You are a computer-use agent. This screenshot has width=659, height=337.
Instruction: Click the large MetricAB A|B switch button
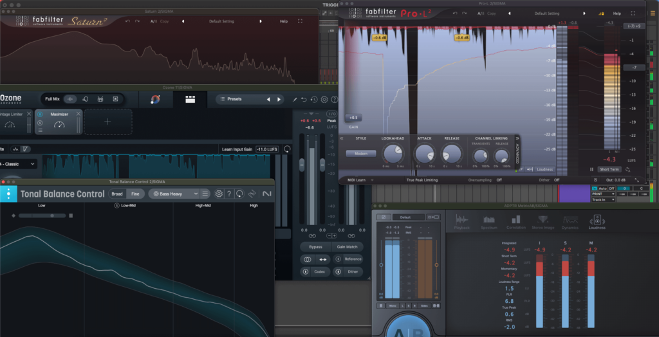[410, 325]
